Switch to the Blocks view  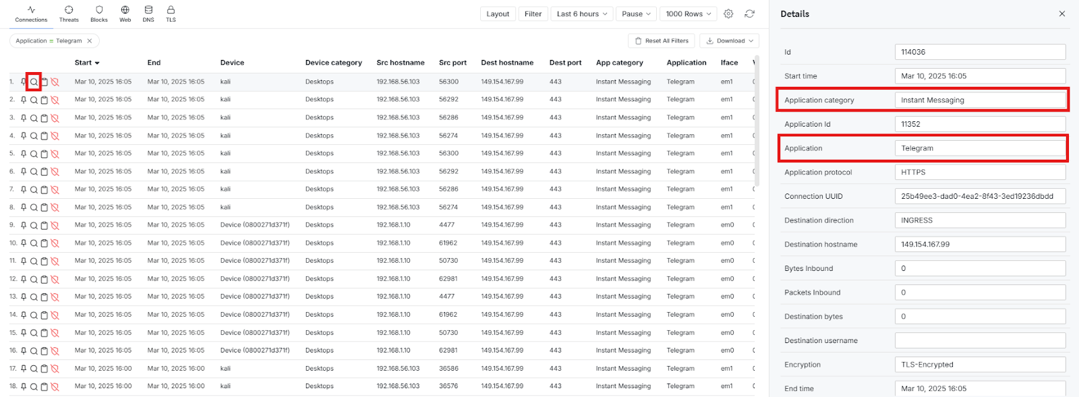tap(99, 13)
